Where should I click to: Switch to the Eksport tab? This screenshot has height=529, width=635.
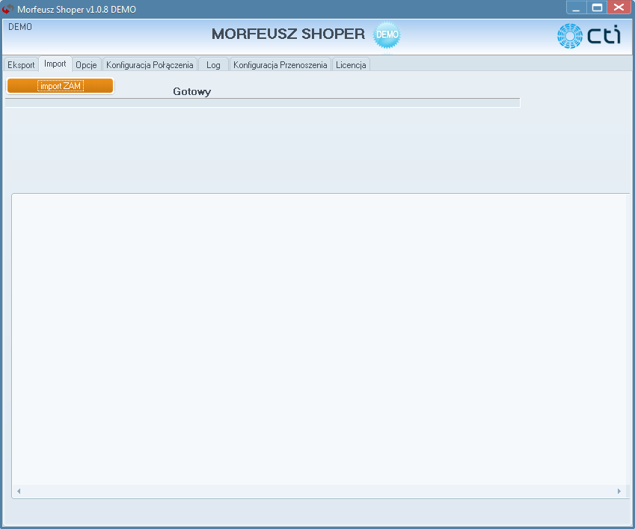pyautogui.click(x=21, y=65)
